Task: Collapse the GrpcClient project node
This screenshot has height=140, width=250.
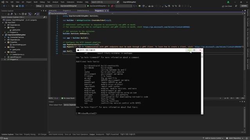Action: (x=3, y=23)
